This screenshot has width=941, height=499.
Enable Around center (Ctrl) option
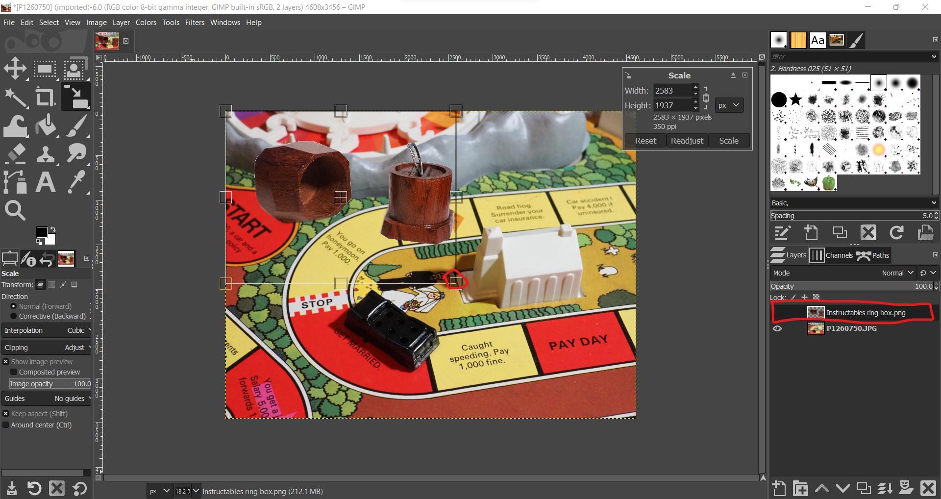coord(6,425)
